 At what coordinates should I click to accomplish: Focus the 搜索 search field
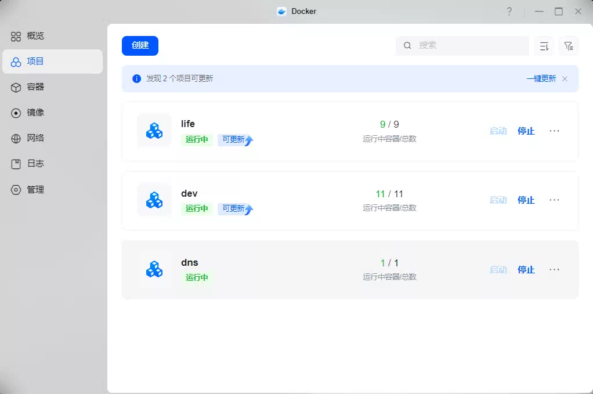pos(462,46)
